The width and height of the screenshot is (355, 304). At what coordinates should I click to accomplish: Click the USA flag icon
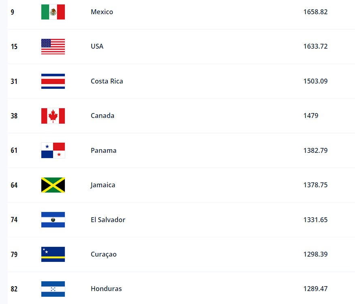53,47
